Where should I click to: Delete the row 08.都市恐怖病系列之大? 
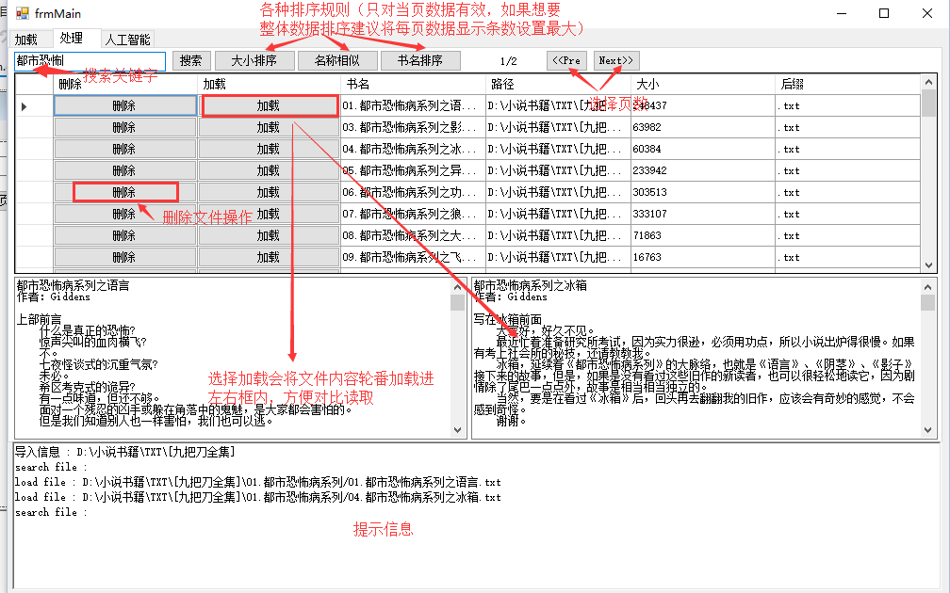click(x=124, y=235)
